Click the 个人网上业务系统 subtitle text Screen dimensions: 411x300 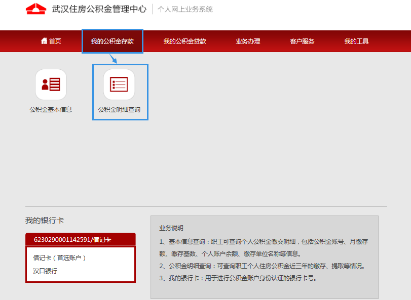185,10
